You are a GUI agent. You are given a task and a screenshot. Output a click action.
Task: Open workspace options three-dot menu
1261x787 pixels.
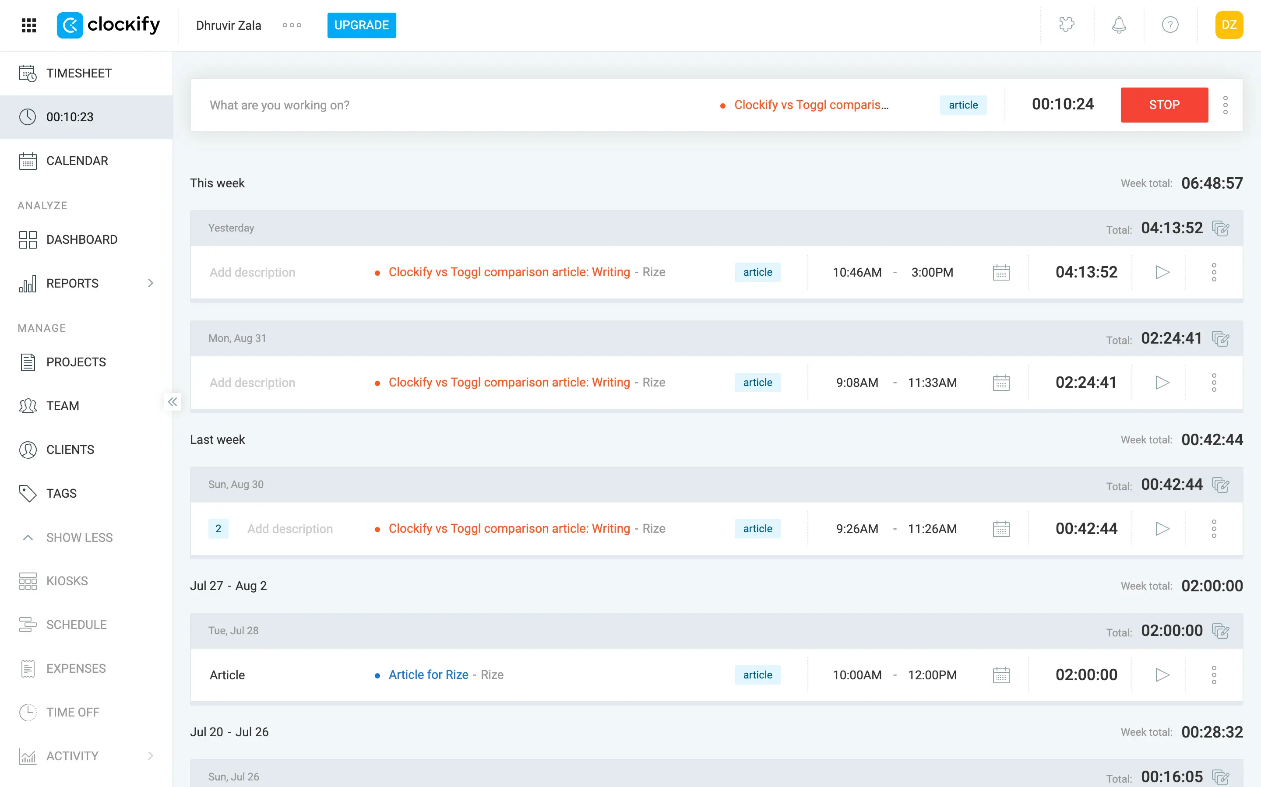pyautogui.click(x=292, y=25)
